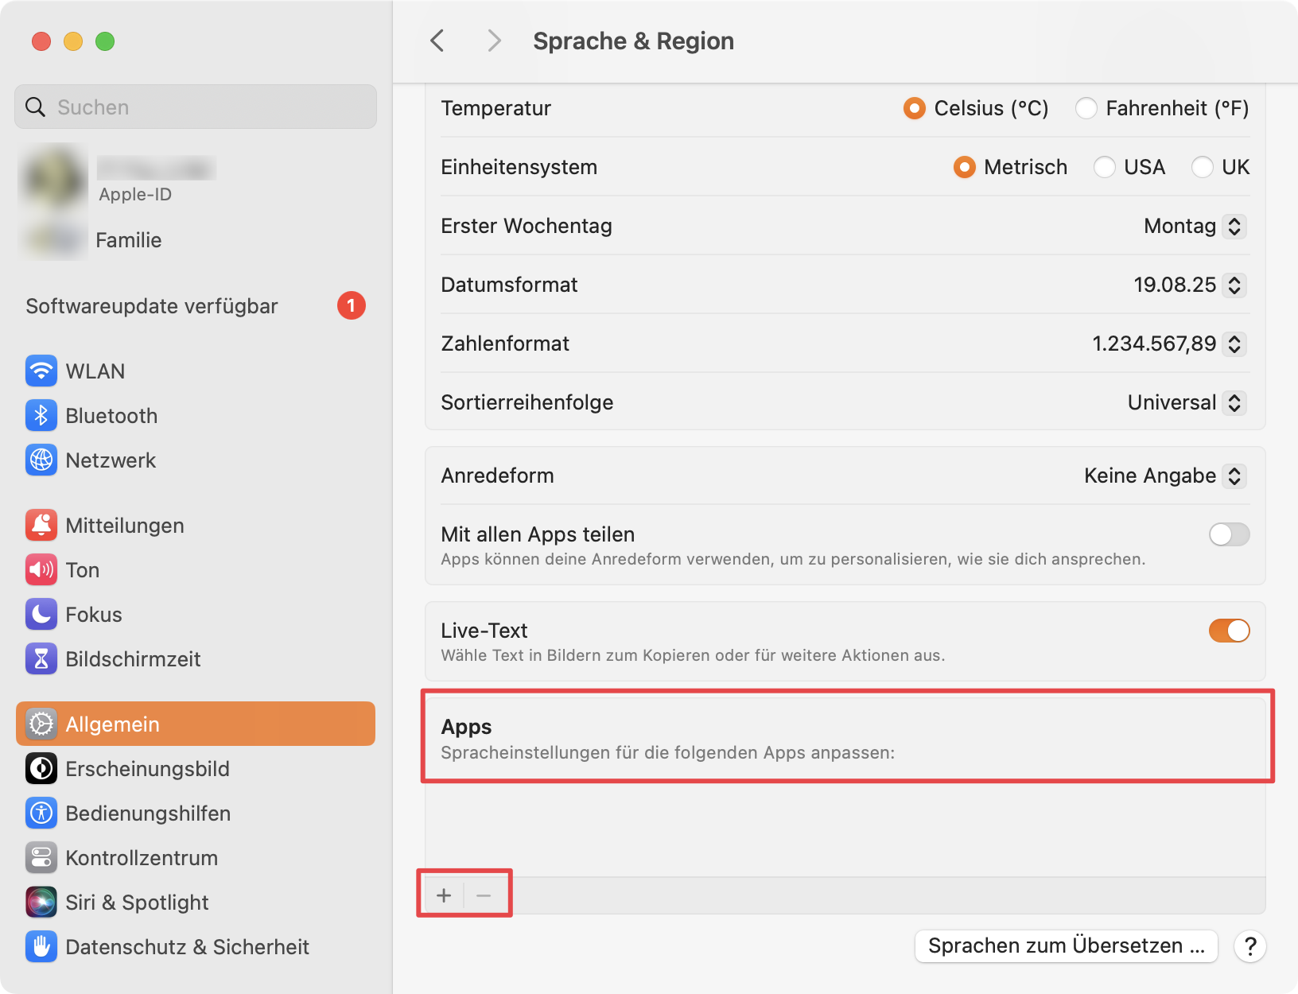The height and width of the screenshot is (994, 1298).
Task: Go to Datenschutz & Sicherheit section
Action: click(x=187, y=947)
